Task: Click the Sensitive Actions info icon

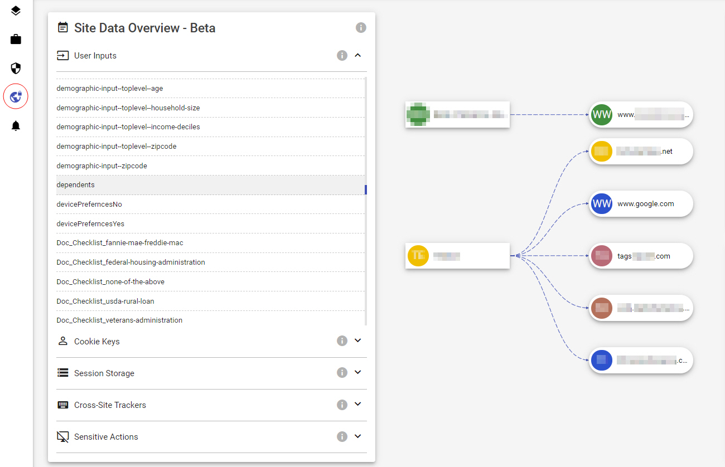Action: [x=342, y=436]
